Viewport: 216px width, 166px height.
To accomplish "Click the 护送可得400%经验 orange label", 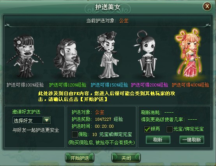I will point(190,85).
